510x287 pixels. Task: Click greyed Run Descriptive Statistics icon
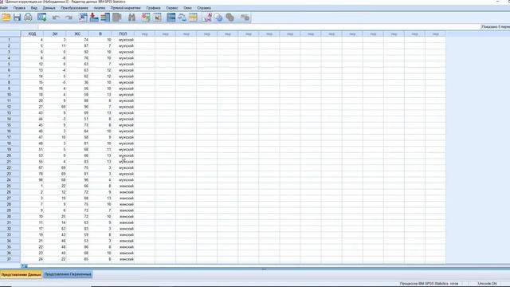pos(117,18)
